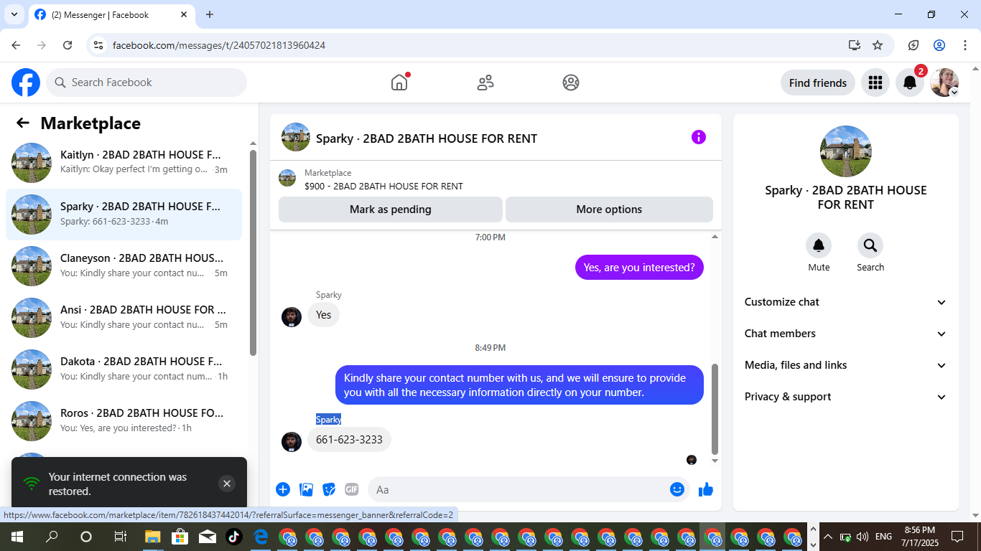Viewport: 981px width, 551px height.
Task: Click the Marketplace back arrow
Action: pyautogui.click(x=23, y=123)
